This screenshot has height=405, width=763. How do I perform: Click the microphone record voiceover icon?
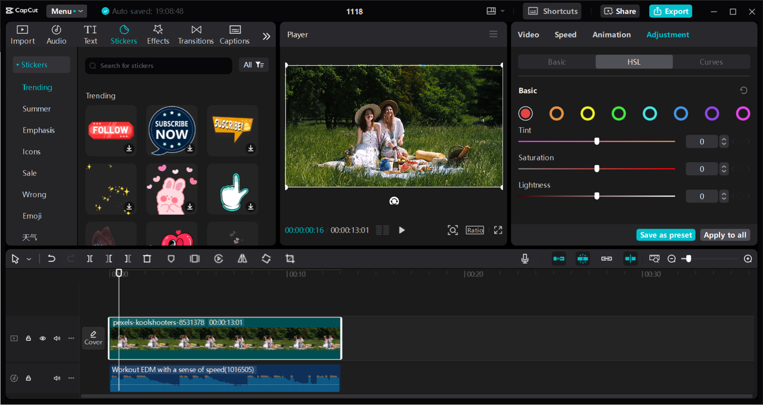click(x=525, y=258)
